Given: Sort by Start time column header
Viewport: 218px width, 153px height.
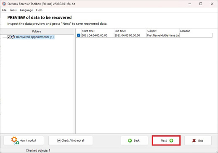Looking at the screenshot, I should [x=98, y=31].
